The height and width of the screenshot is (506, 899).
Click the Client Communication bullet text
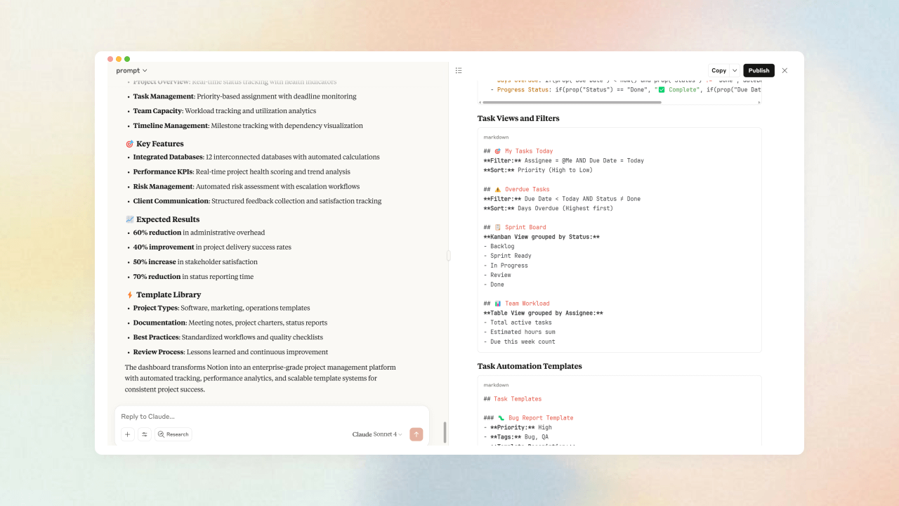[x=258, y=202]
